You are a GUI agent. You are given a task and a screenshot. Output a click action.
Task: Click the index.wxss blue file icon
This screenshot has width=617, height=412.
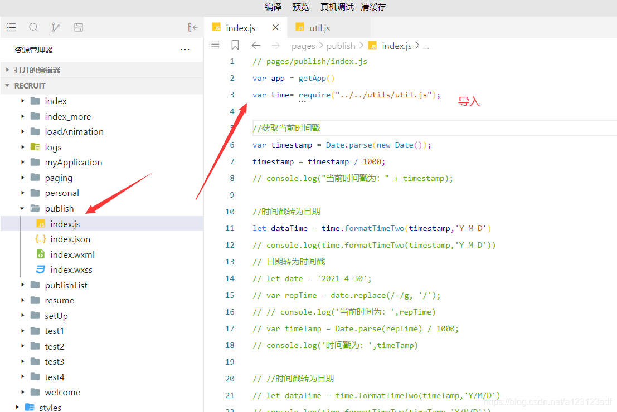pos(41,269)
